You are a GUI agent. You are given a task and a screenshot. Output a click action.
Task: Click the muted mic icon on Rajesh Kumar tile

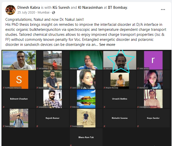[x=37, y=126]
